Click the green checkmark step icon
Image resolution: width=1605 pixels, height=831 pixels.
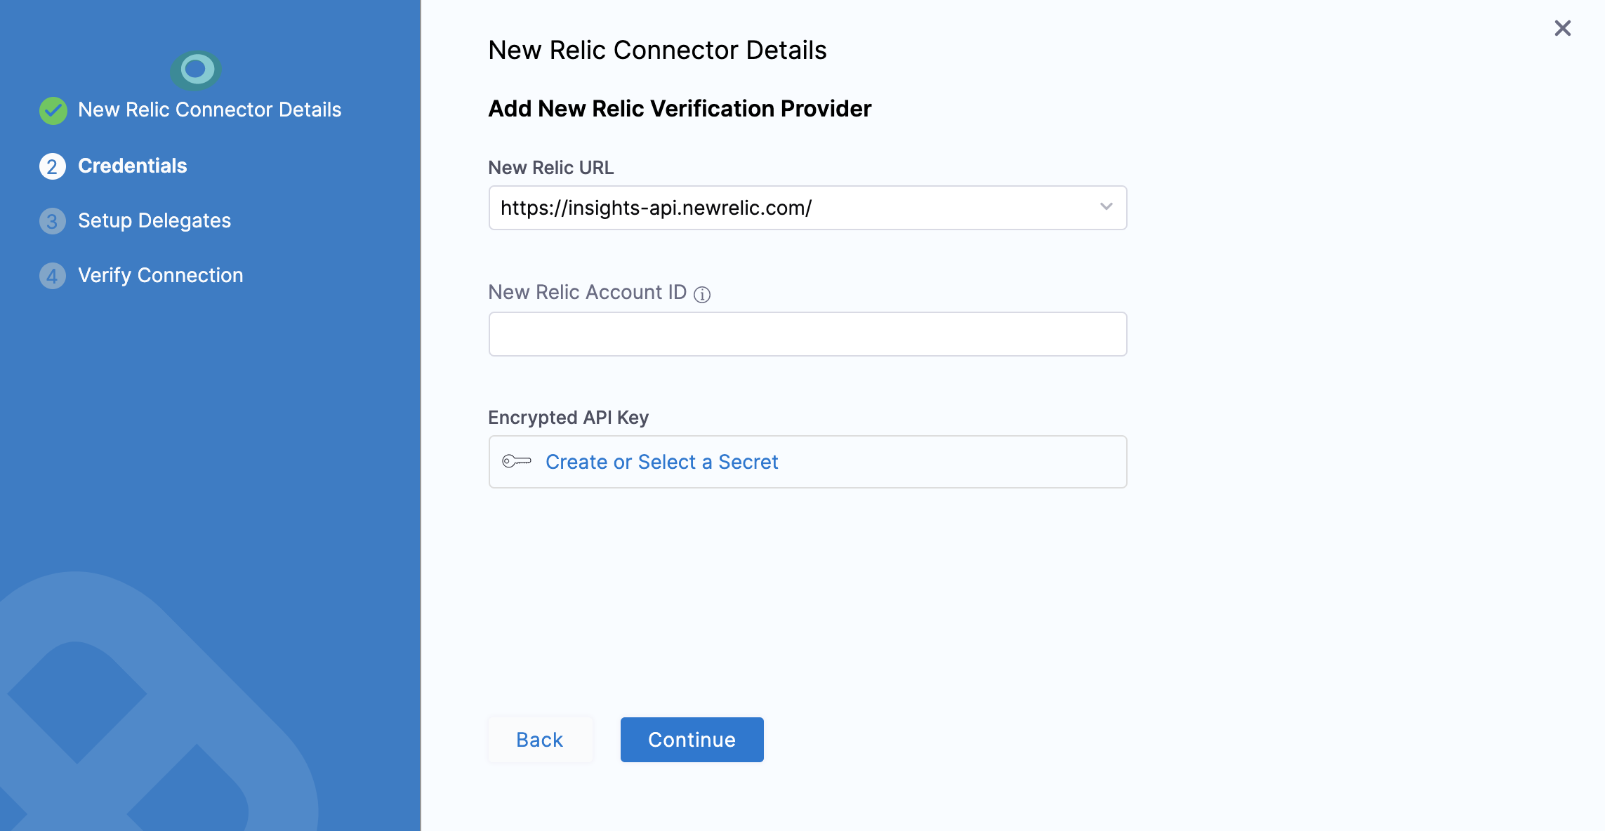coord(53,110)
